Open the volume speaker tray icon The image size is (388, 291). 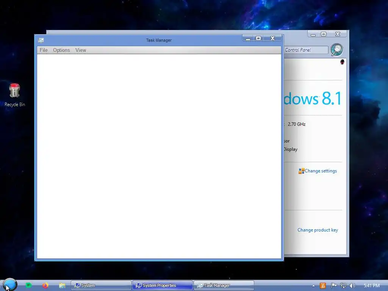pos(352,286)
